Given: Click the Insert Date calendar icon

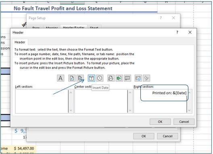Looking at the screenshot, I should (92, 78).
